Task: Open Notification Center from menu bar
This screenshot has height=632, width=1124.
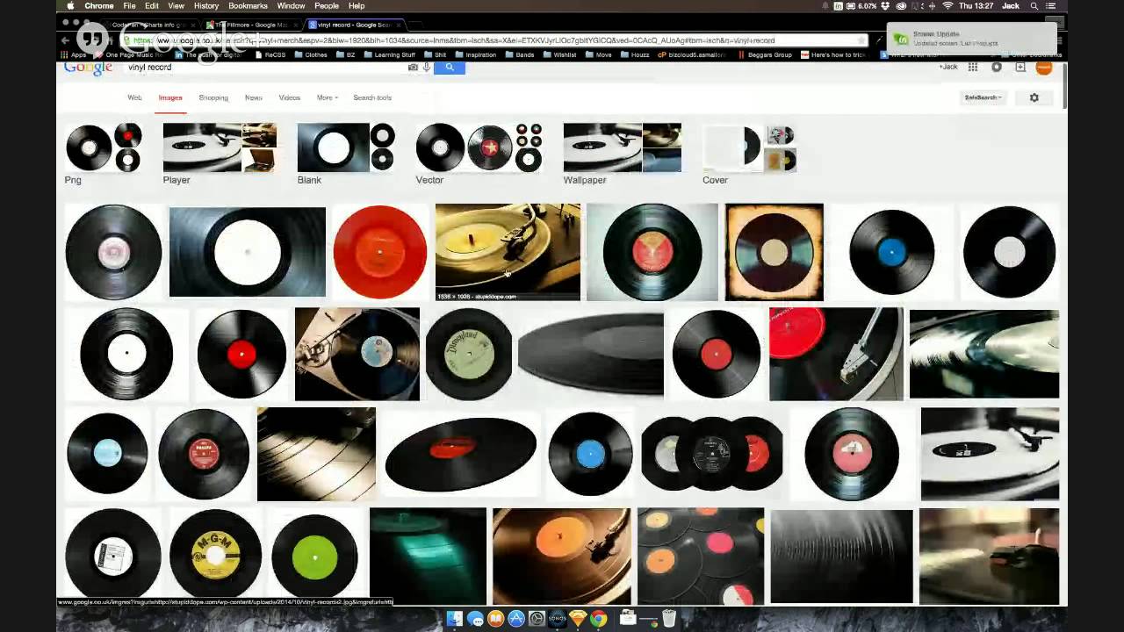Action: (1051, 6)
